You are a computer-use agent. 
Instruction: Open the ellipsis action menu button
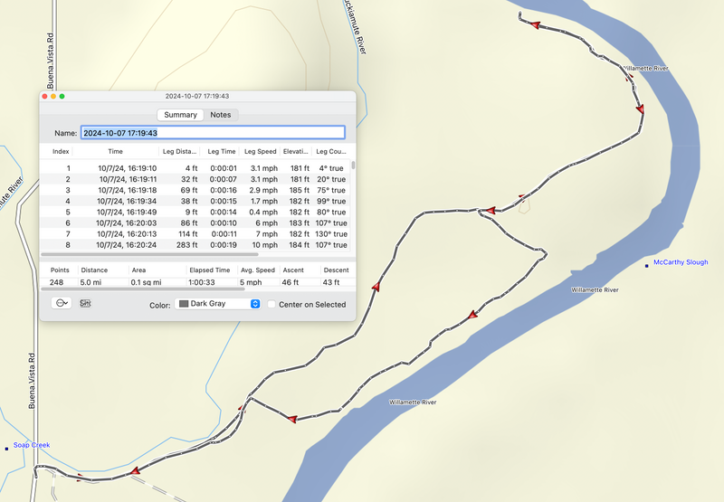[x=62, y=304]
